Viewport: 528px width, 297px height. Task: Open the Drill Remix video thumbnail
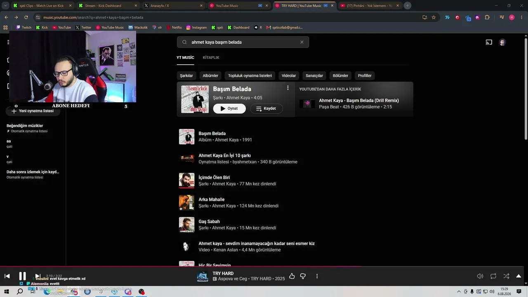pos(307,104)
